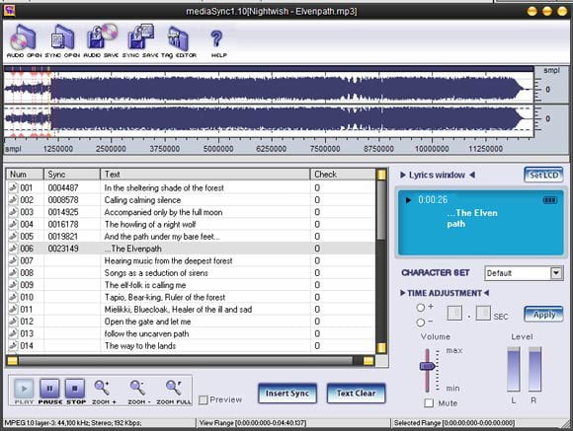The image size is (573, 431).
Task: Click the battery indicator in lyrics LCD
Action: click(550, 200)
